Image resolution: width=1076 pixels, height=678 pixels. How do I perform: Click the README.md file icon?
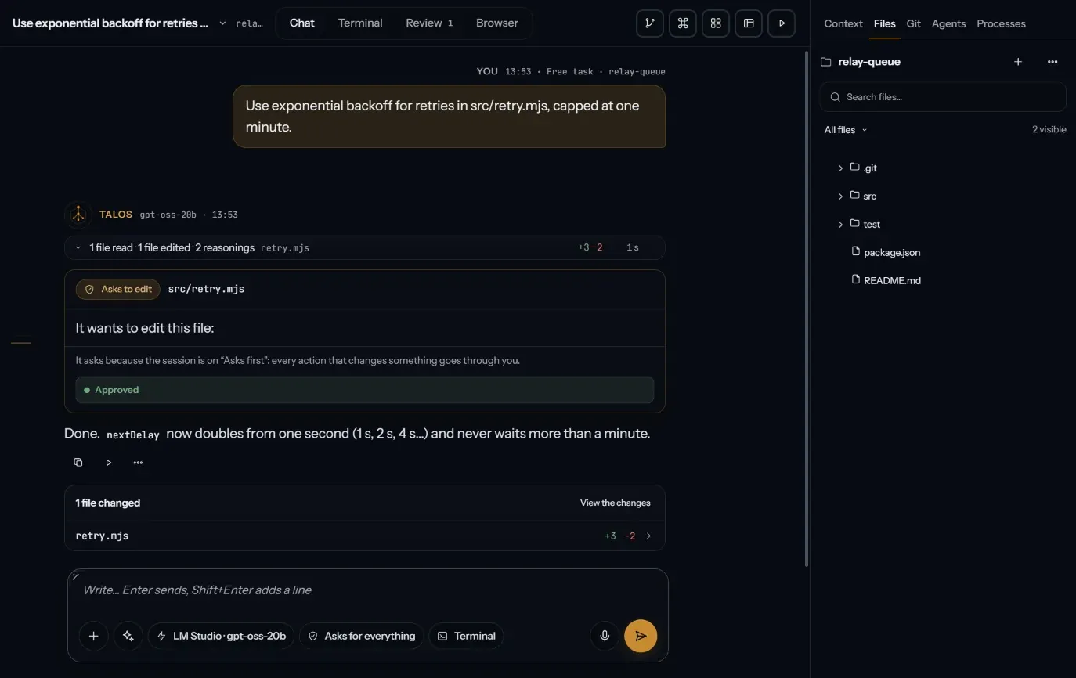856,280
